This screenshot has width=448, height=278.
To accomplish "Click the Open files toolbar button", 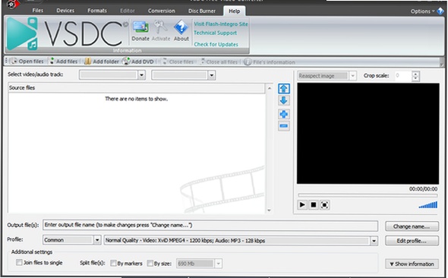I will tap(27, 62).
